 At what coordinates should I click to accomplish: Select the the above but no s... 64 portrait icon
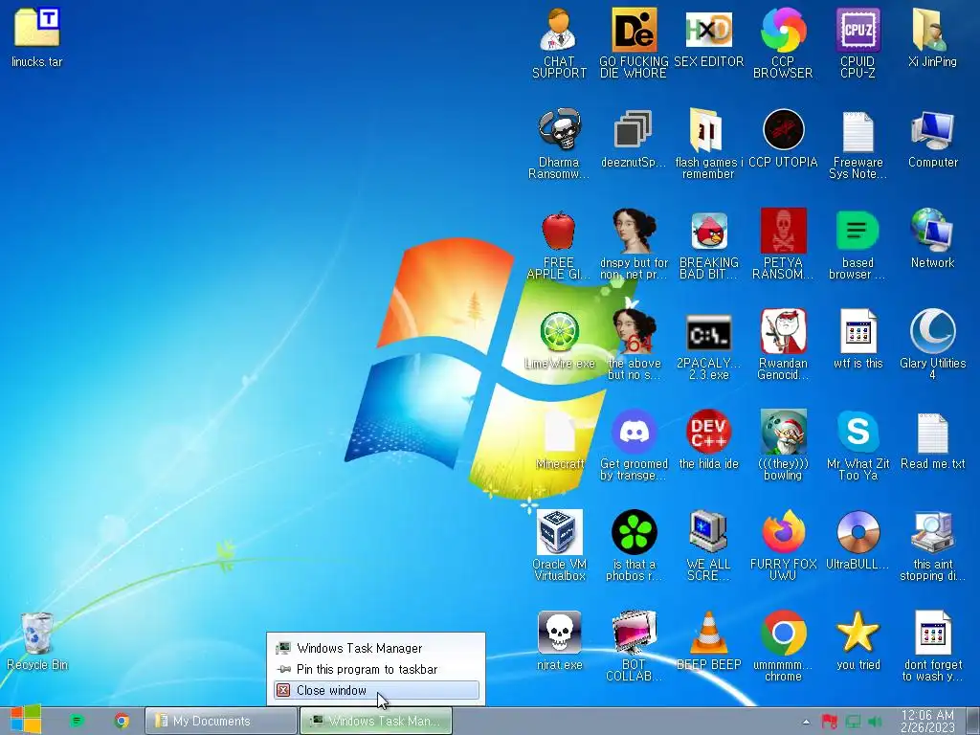(634, 331)
